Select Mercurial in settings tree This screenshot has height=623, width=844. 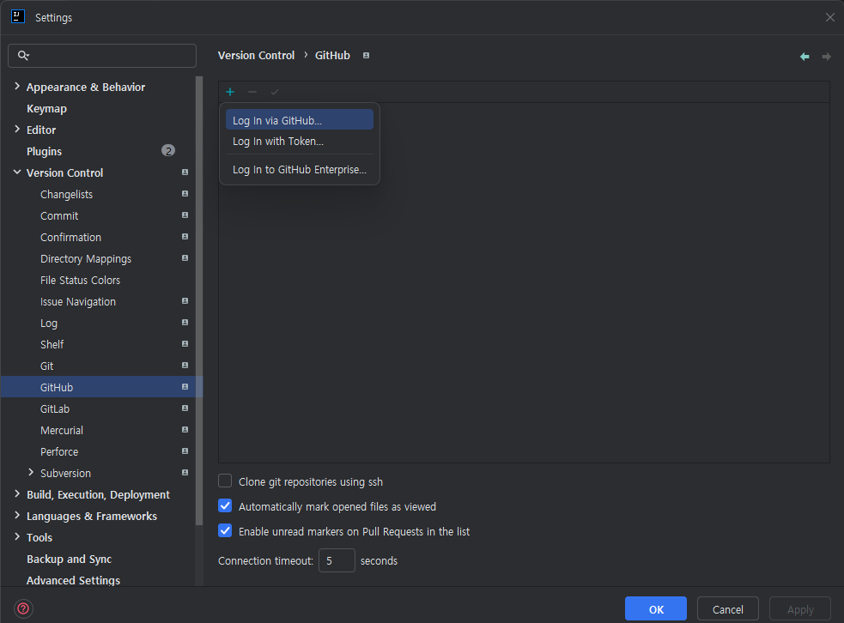62,431
